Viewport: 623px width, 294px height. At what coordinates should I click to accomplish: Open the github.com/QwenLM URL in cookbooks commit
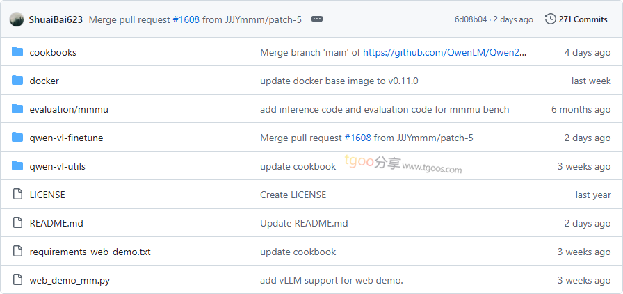(444, 52)
